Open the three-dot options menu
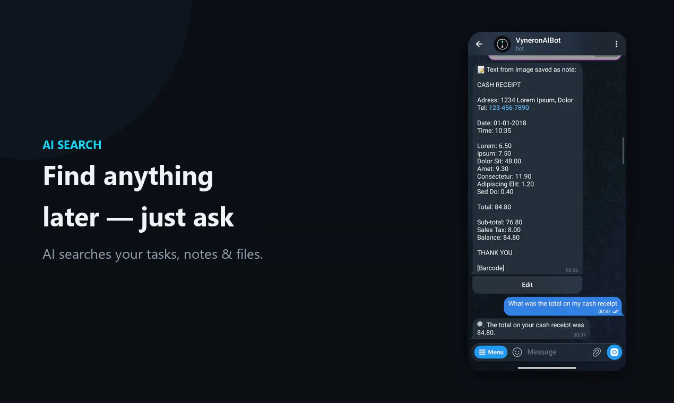Screen dimensions: 674x403 coord(616,44)
